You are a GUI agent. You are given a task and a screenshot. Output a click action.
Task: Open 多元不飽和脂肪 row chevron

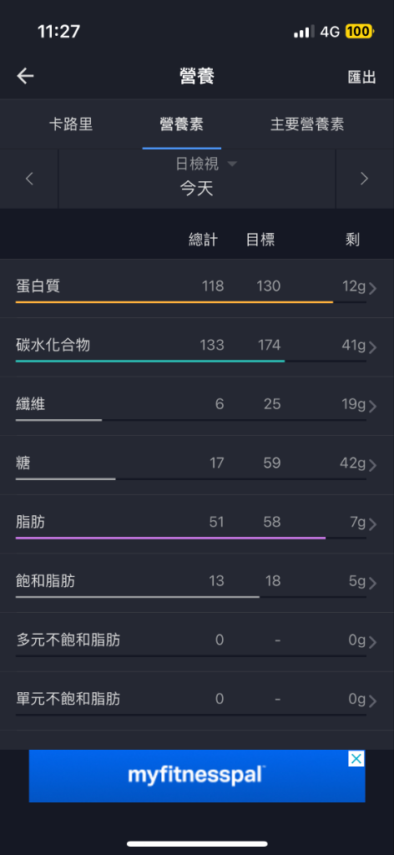tap(373, 642)
